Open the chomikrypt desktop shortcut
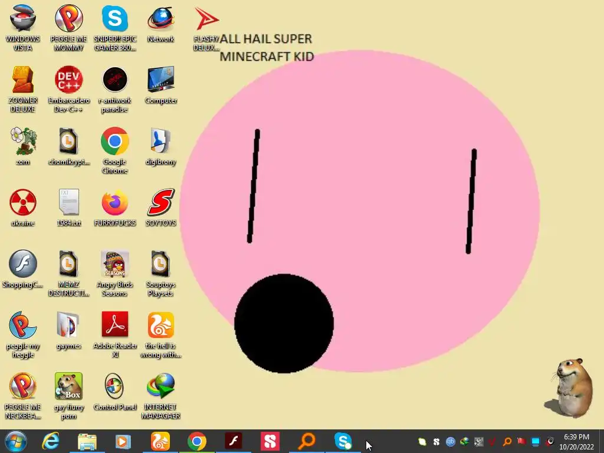This screenshot has width=604, height=453. click(x=68, y=146)
